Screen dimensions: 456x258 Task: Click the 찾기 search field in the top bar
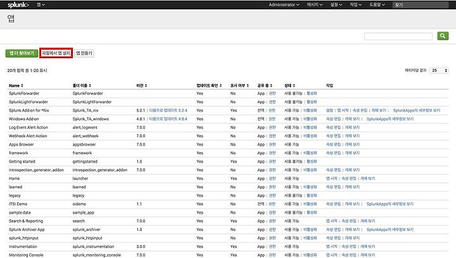(421, 5)
